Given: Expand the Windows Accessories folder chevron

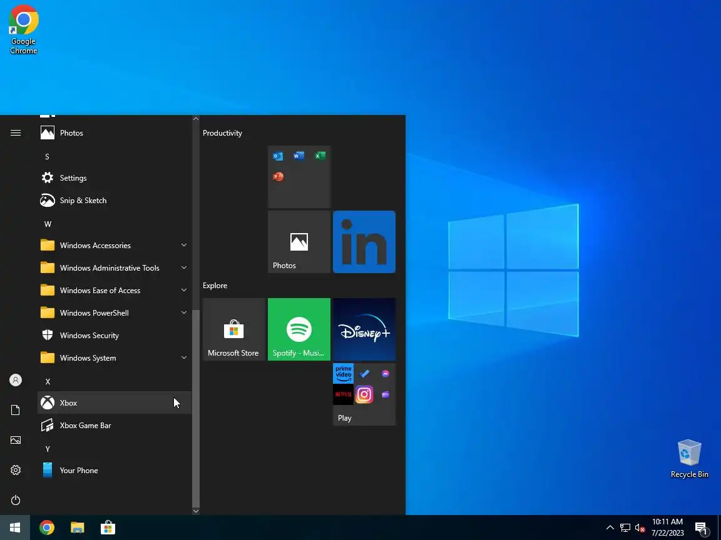Looking at the screenshot, I should click(x=184, y=245).
